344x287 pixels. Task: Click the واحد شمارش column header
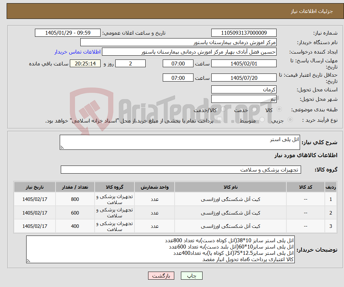[154, 187]
